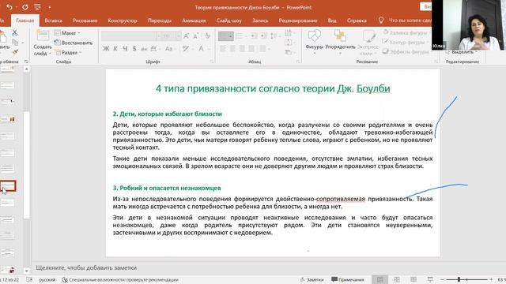This screenshot has height=284, width=506.
Task: Click Примечания comments in status bar
Action: (x=348, y=279)
